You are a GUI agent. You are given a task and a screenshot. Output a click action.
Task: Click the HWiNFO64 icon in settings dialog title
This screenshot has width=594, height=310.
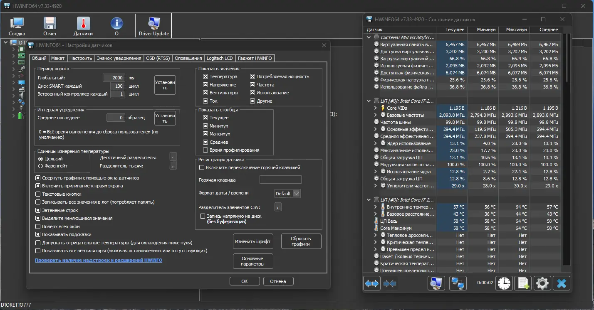click(x=31, y=45)
